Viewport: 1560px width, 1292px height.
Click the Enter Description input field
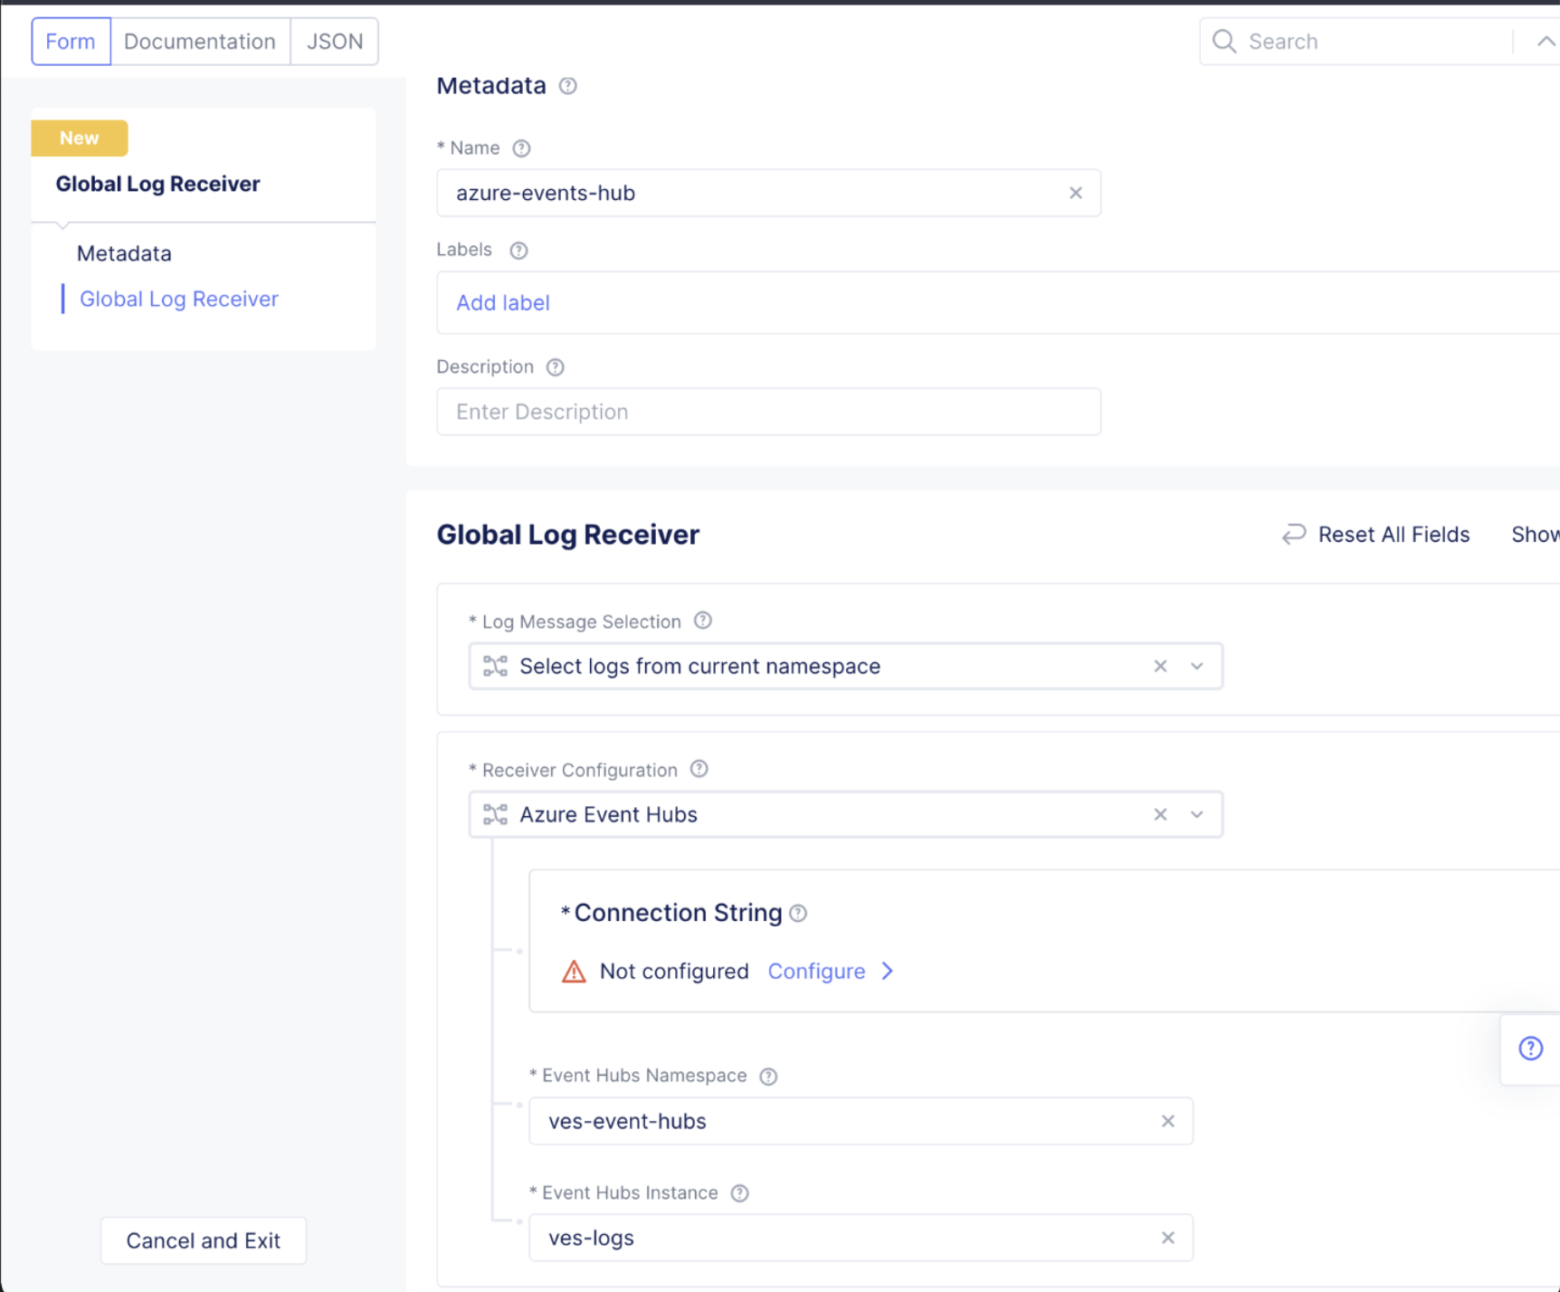click(x=768, y=412)
